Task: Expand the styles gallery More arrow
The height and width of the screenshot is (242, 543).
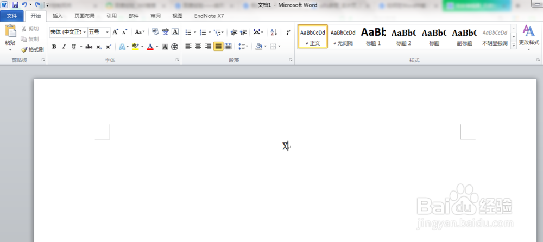Action: coord(514,44)
